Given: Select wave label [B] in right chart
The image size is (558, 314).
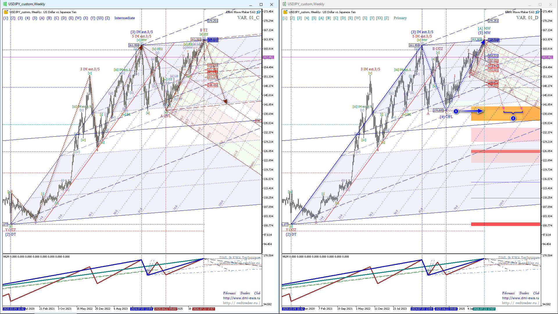Looking at the screenshot, I should [328, 18].
